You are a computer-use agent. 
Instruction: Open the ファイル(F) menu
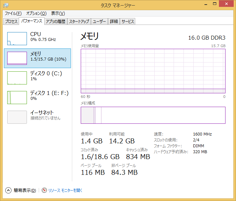(13, 13)
